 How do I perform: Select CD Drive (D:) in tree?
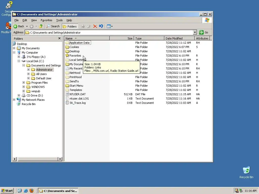tap(34, 95)
